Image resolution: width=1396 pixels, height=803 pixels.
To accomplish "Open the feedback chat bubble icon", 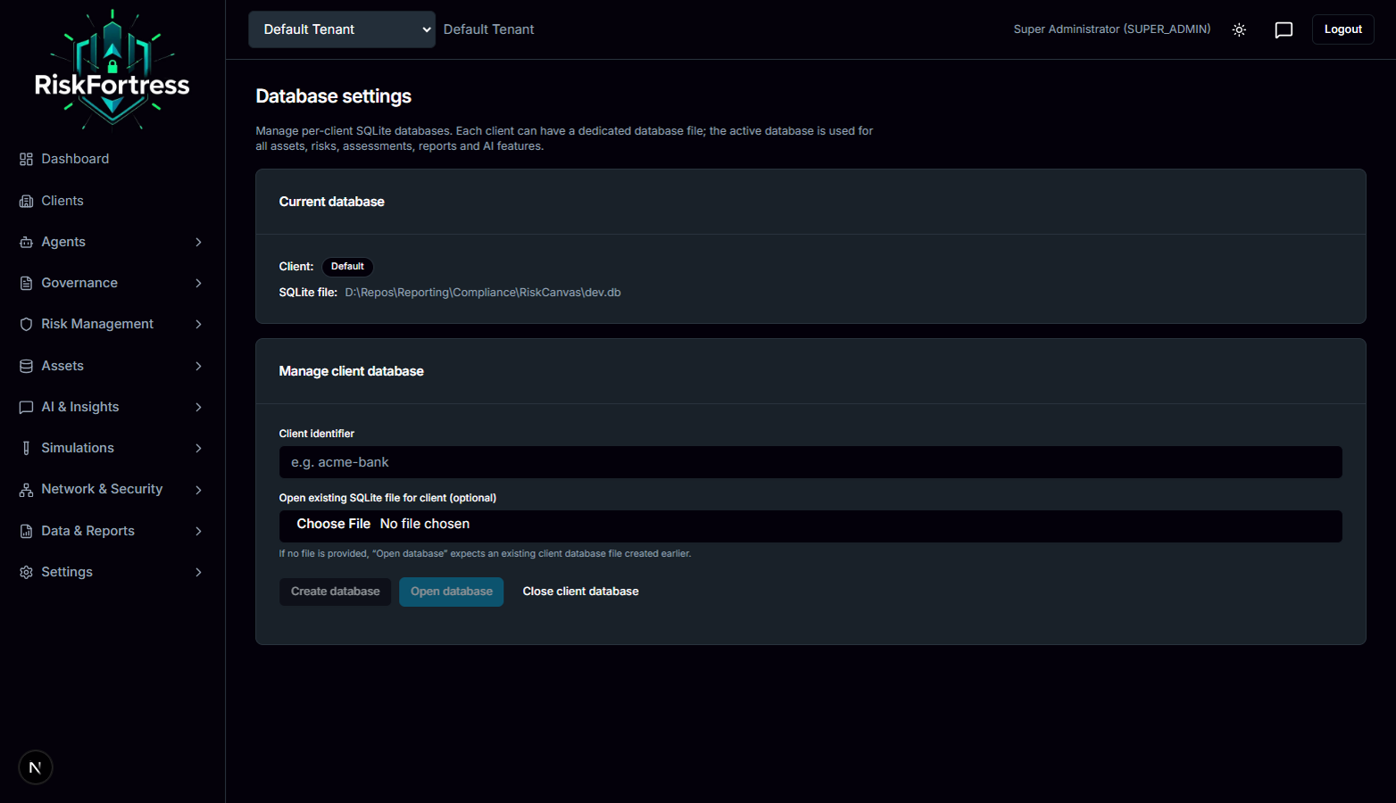I will click(1284, 29).
